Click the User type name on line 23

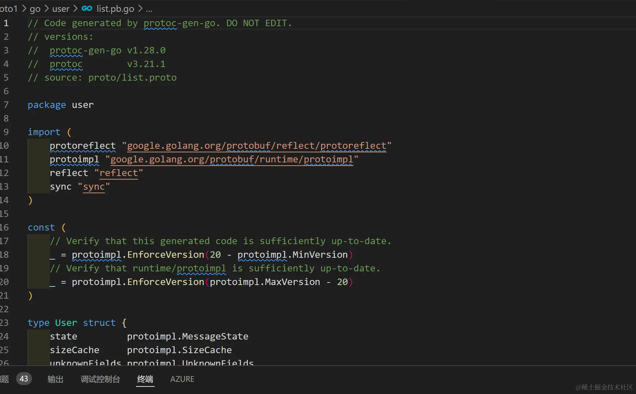(66, 323)
